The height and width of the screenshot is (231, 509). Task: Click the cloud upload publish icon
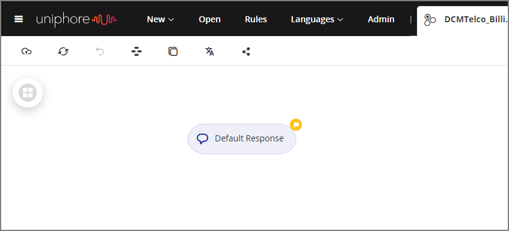(26, 51)
